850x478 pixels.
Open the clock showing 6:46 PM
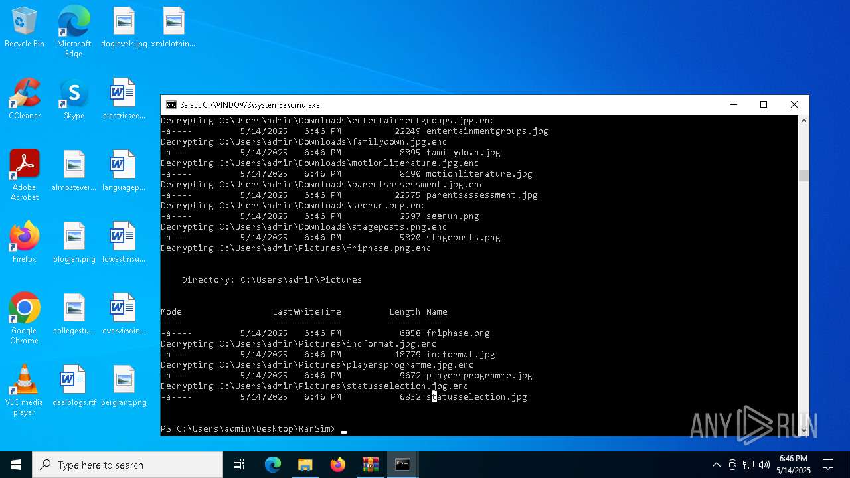pyautogui.click(x=794, y=465)
